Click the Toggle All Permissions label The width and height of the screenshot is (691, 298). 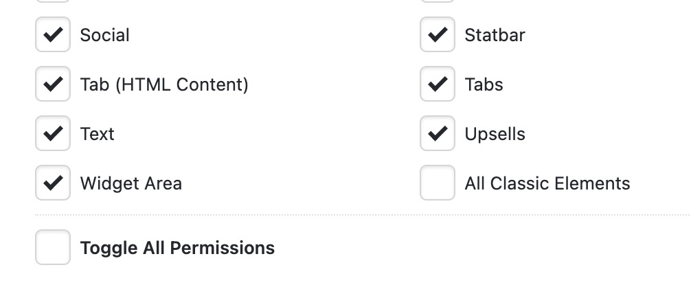(177, 248)
